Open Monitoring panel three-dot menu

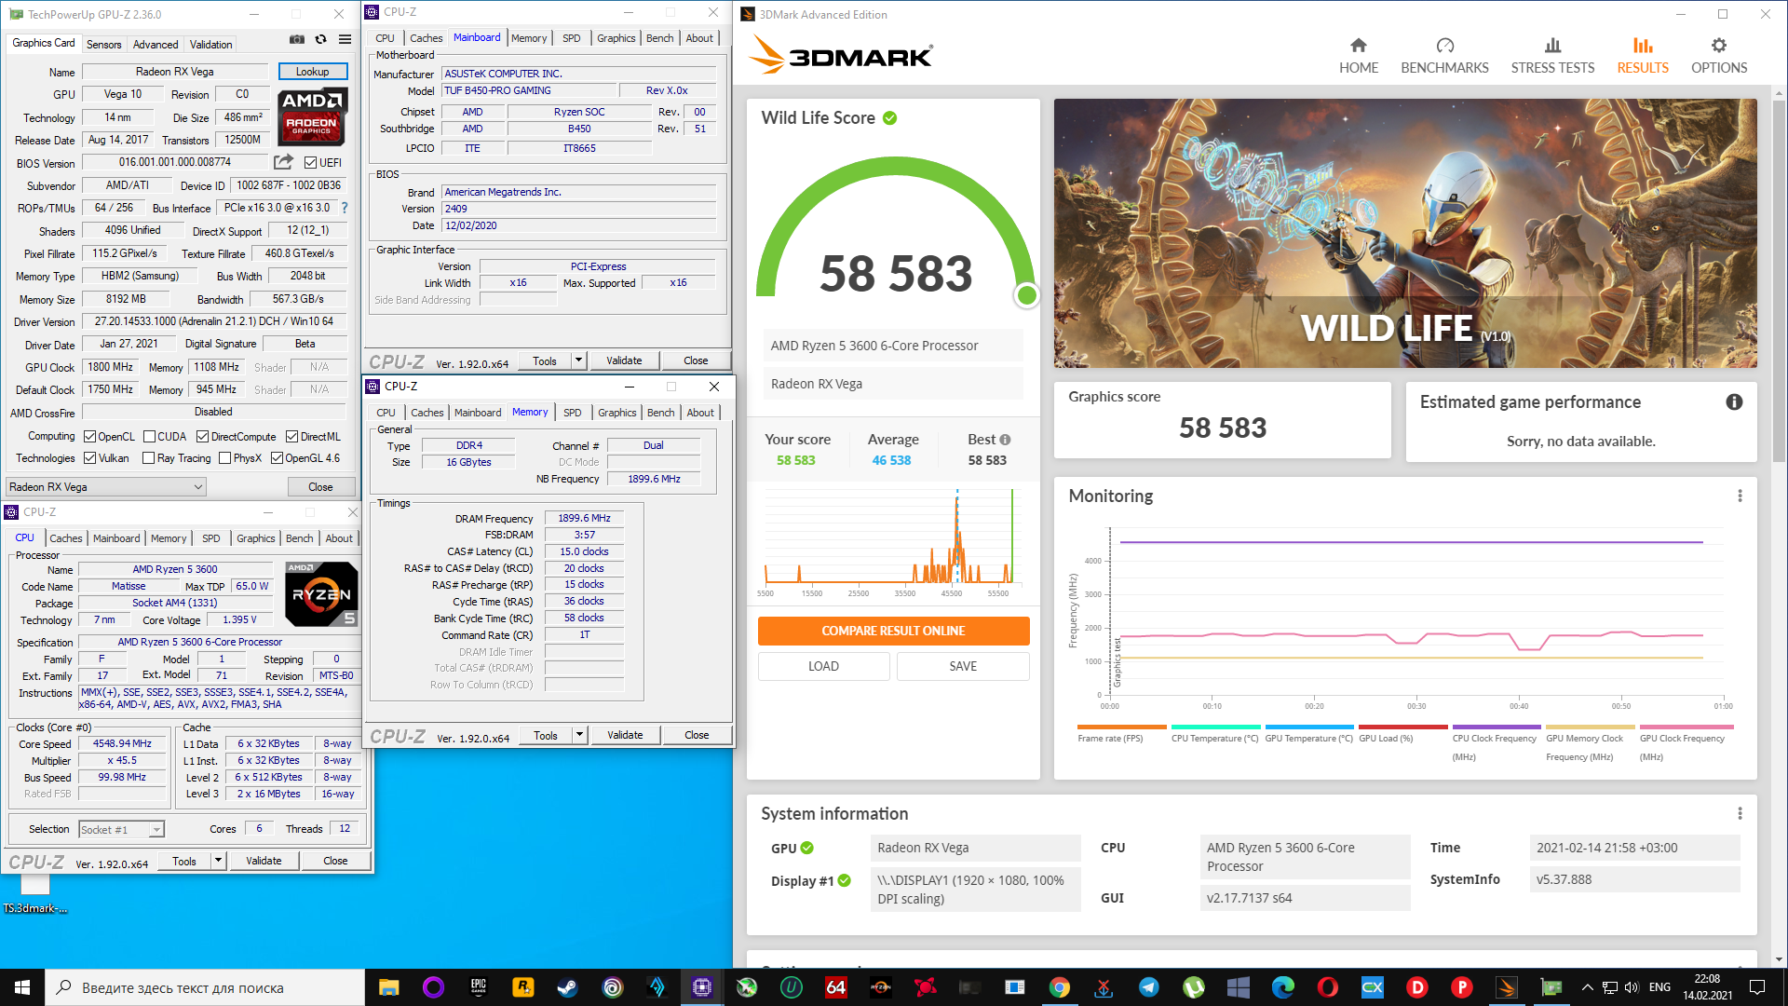point(1740,496)
